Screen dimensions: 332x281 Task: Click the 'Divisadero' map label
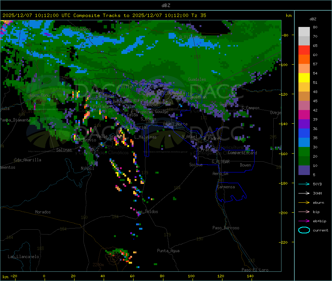coord(80,29)
